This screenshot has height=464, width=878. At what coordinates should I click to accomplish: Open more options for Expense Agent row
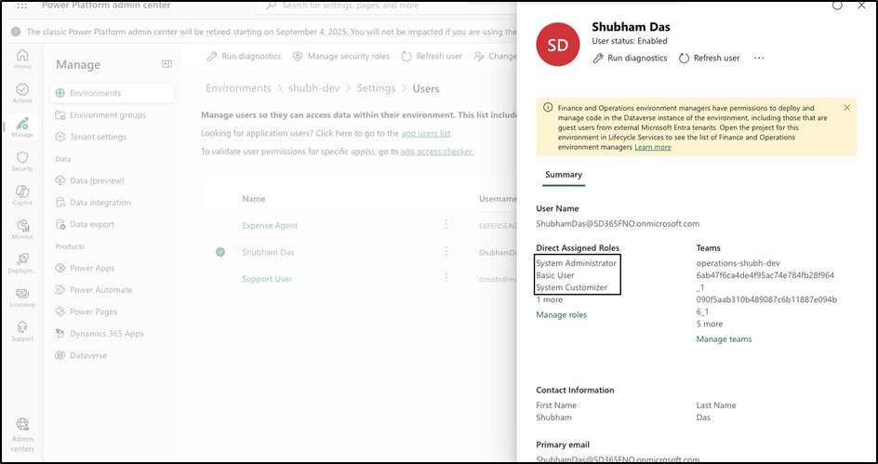tap(446, 225)
